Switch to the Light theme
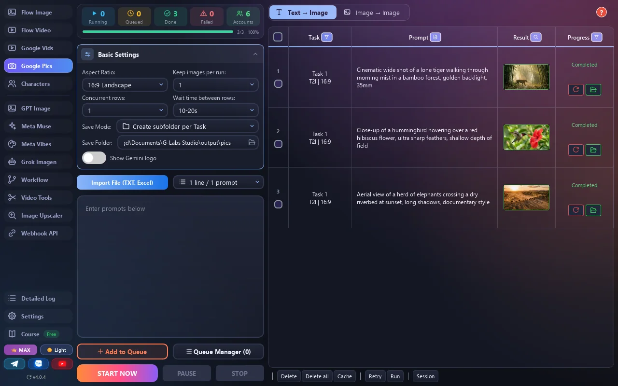The height and width of the screenshot is (386, 618). click(x=56, y=350)
